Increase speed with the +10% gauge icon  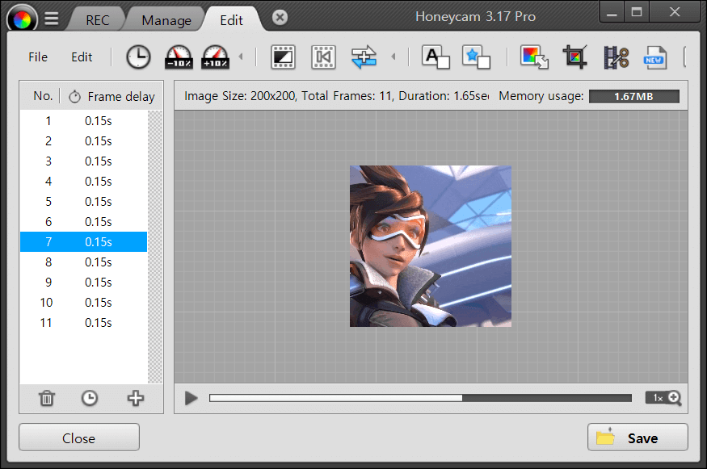pyautogui.click(x=215, y=57)
